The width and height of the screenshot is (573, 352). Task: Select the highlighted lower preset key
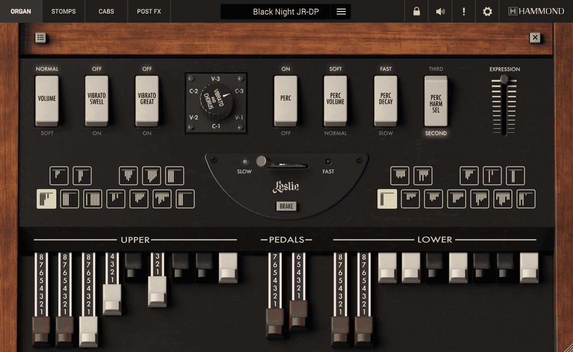pyautogui.click(x=387, y=199)
